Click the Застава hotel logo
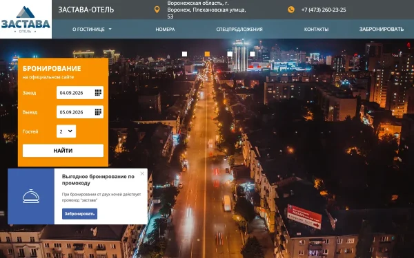Screen dimensions: 414x258 click(x=26, y=19)
